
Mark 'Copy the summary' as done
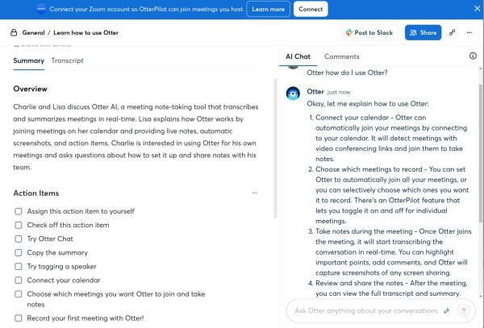pyautogui.click(x=18, y=252)
